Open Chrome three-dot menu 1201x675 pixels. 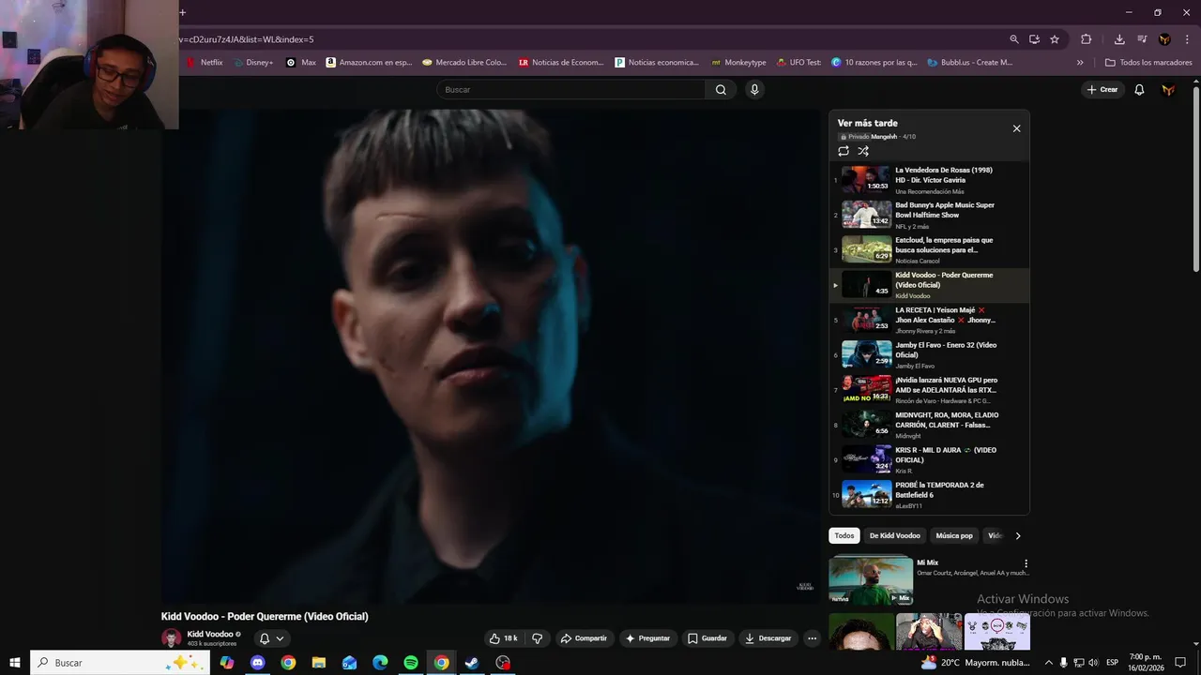1186,39
